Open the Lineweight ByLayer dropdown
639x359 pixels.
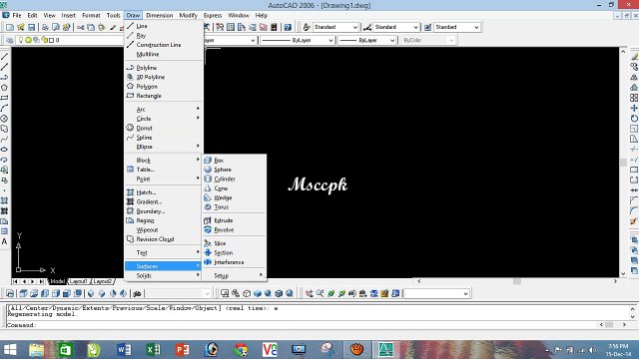392,40
